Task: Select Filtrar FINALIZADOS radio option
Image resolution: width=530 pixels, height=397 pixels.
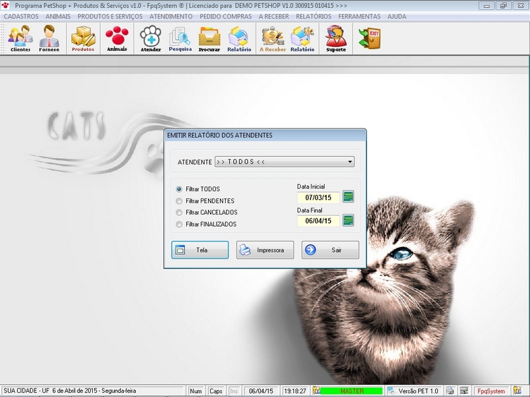Action: coord(206,224)
